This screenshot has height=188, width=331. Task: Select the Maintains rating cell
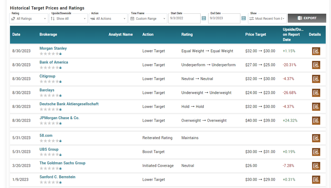point(190,138)
